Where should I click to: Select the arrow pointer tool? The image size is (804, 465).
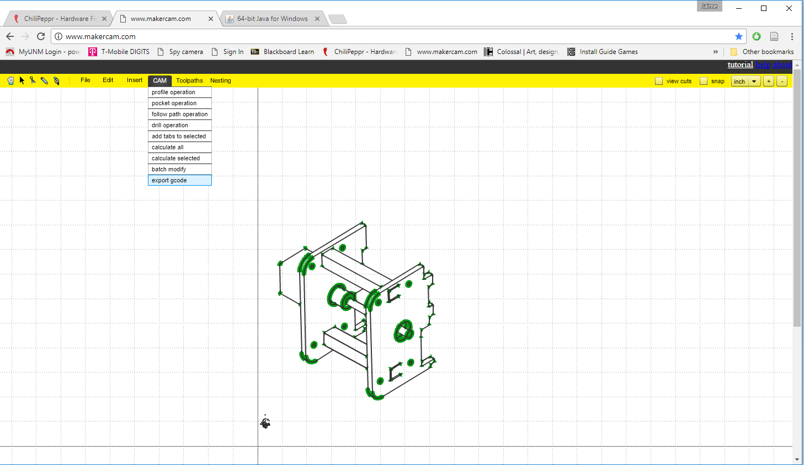[x=22, y=80]
